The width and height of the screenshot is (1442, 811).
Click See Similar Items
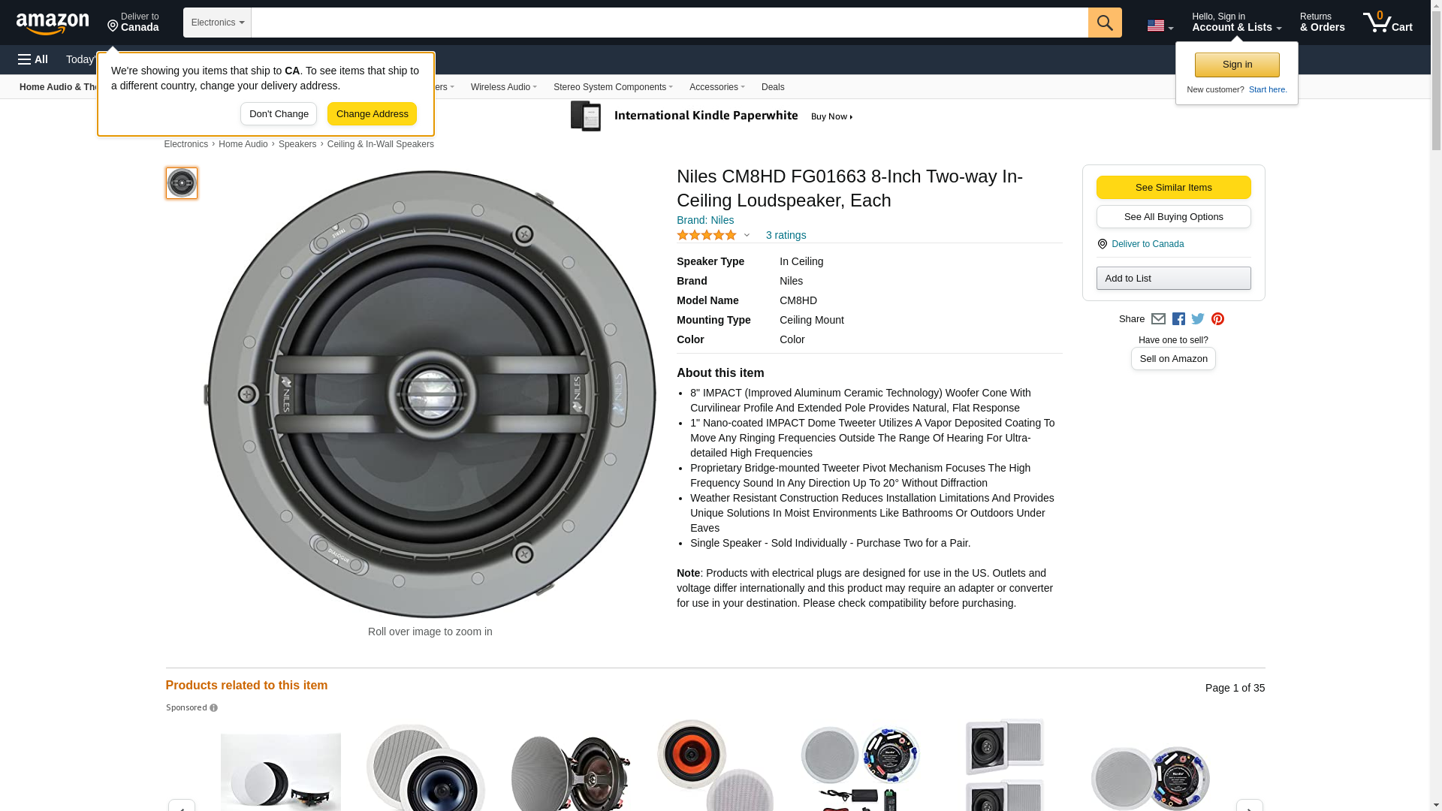point(1173,188)
